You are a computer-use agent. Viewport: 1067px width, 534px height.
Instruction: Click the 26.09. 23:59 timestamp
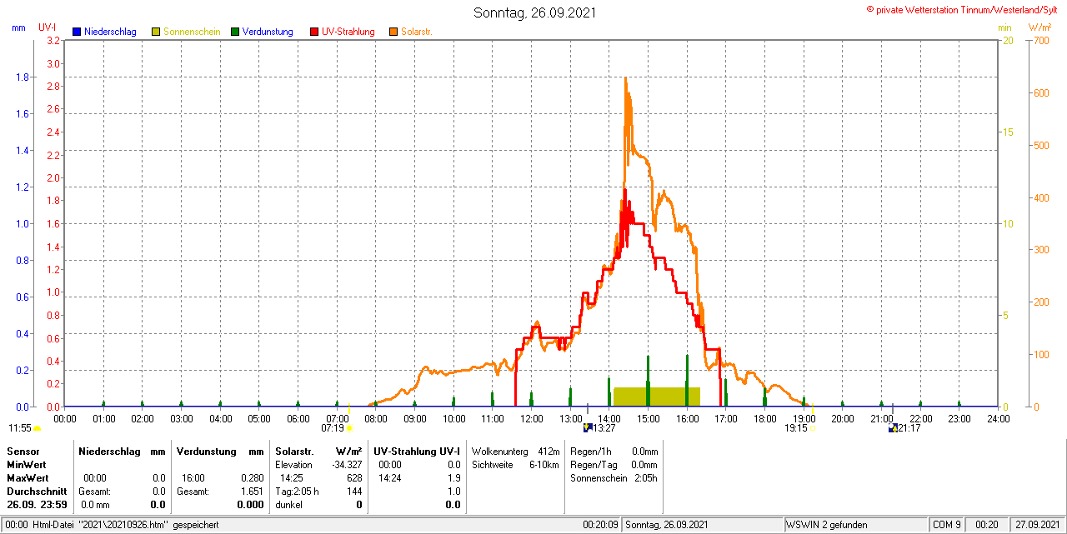(x=37, y=505)
